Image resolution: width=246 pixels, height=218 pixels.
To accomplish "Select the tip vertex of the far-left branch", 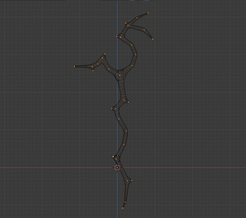I will [74, 67].
